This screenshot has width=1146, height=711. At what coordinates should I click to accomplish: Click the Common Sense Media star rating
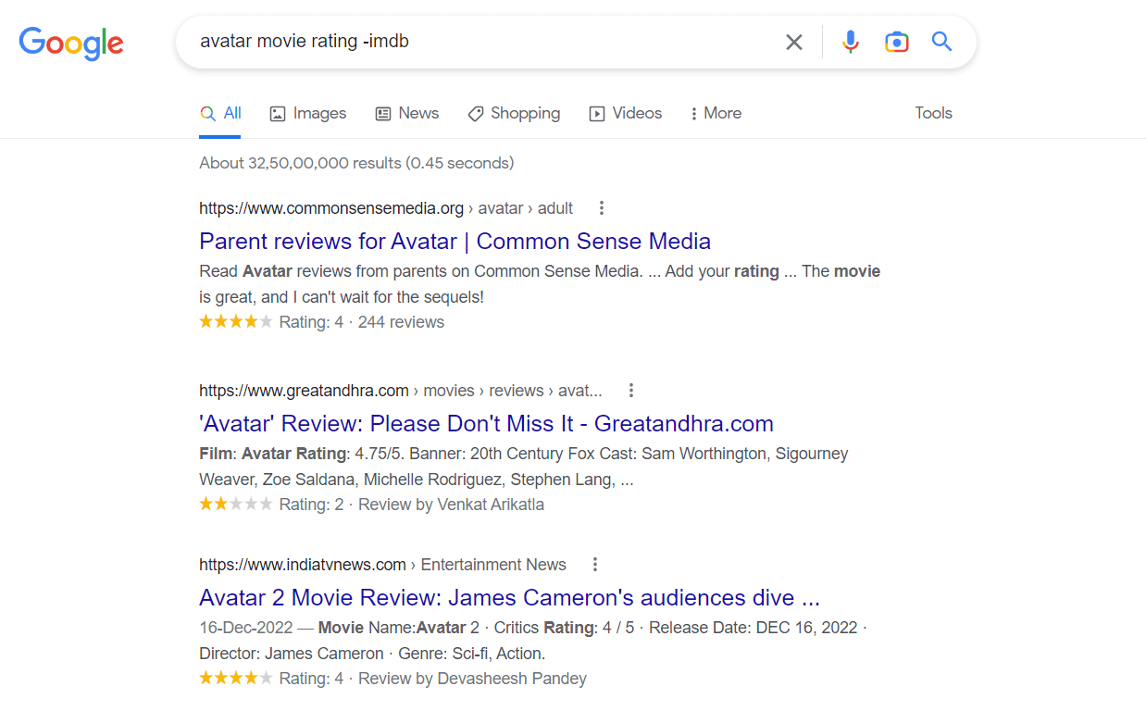point(236,322)
